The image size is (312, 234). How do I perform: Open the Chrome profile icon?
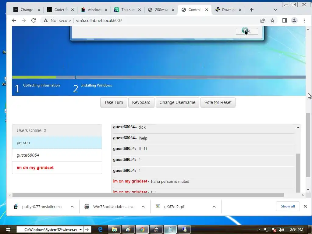(x=294, y=20)
